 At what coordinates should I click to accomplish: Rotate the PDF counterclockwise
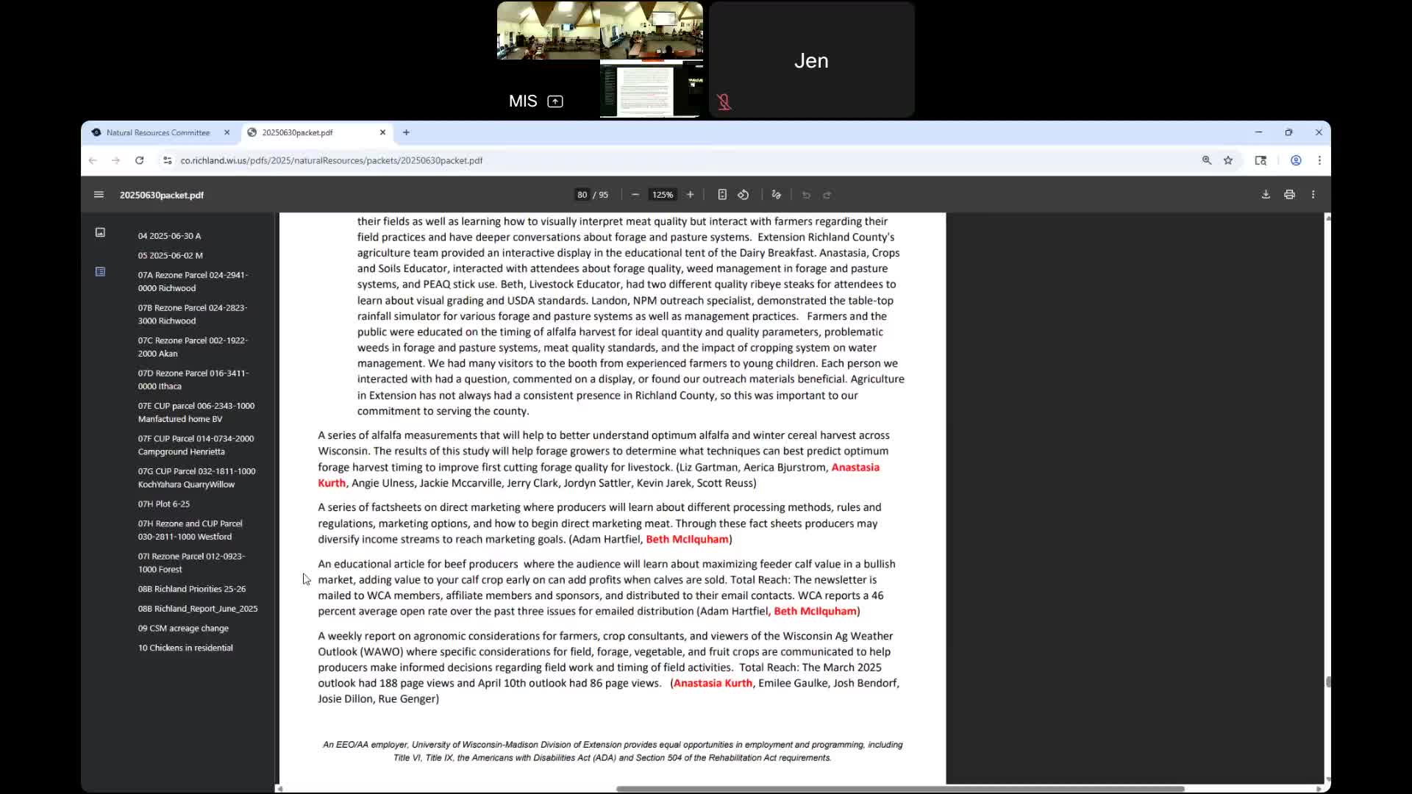pyautogui.click(x=744, y=195)
